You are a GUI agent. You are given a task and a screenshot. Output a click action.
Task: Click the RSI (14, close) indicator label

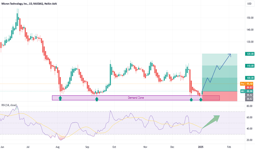[9, 105]
